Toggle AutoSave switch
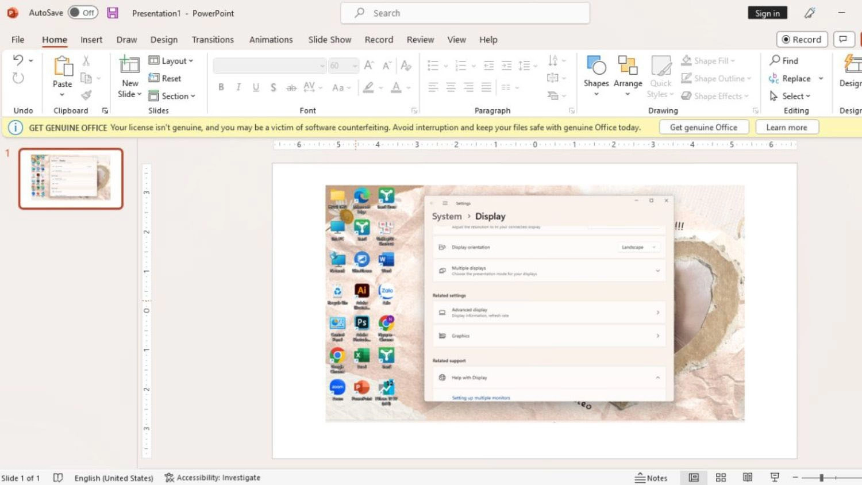 click(x=83, y=13)
